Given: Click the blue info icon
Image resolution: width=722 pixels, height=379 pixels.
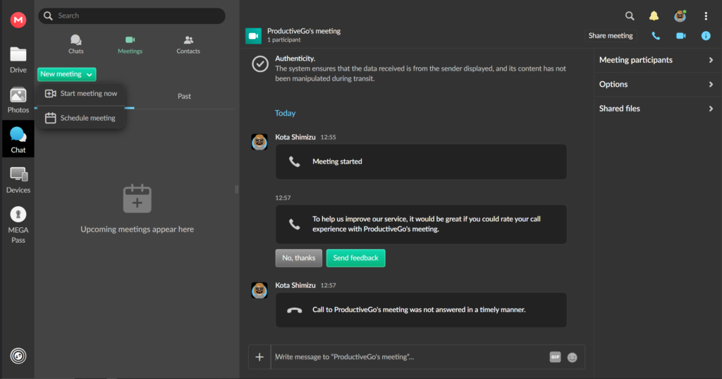Looking at the screenshot, I should pos(705,35).
